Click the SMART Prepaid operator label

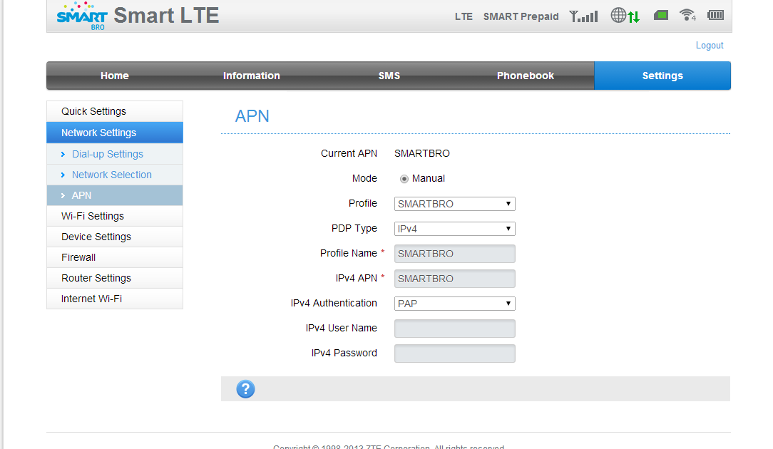[x=521, y=16]
